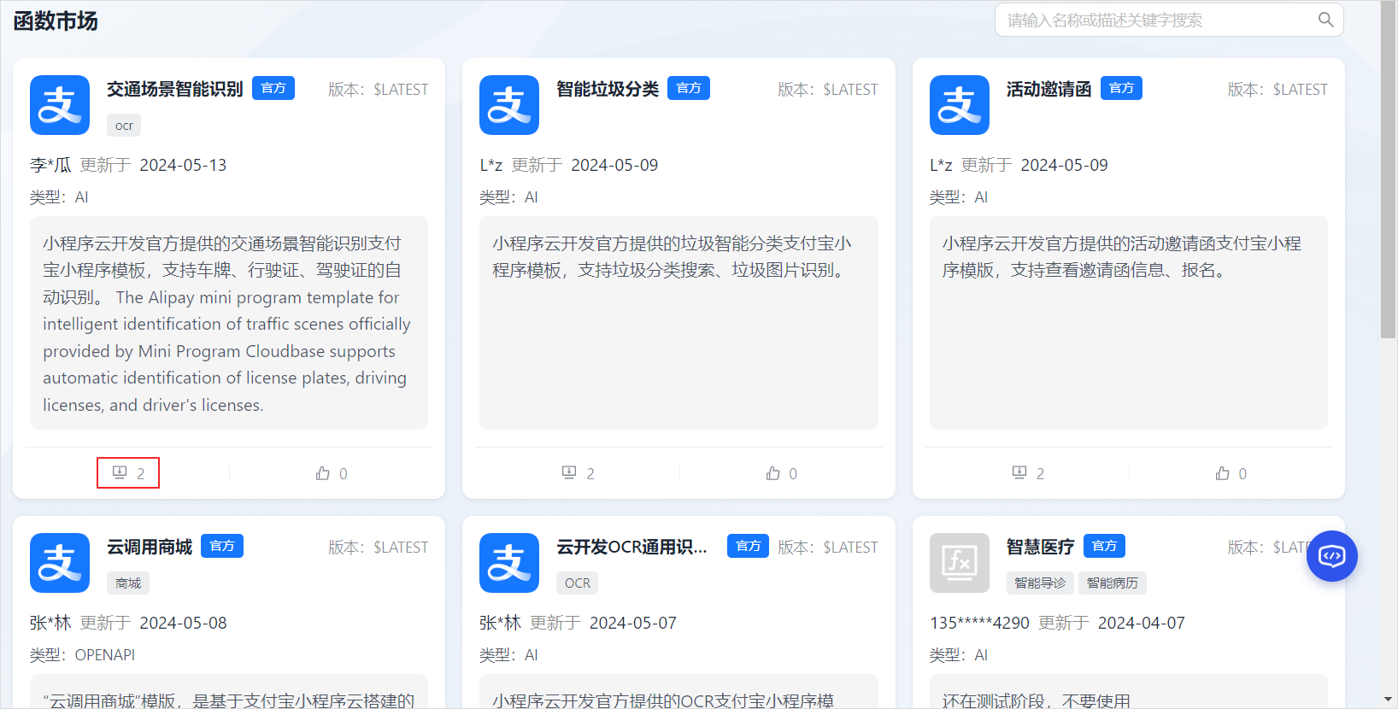Open the 活动邀请函 title

tap(1048, 89)
